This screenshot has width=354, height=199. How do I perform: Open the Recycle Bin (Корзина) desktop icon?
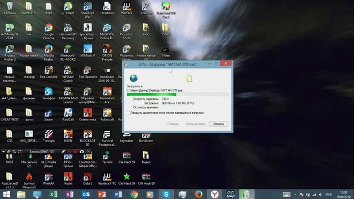(x=10, y=8)
